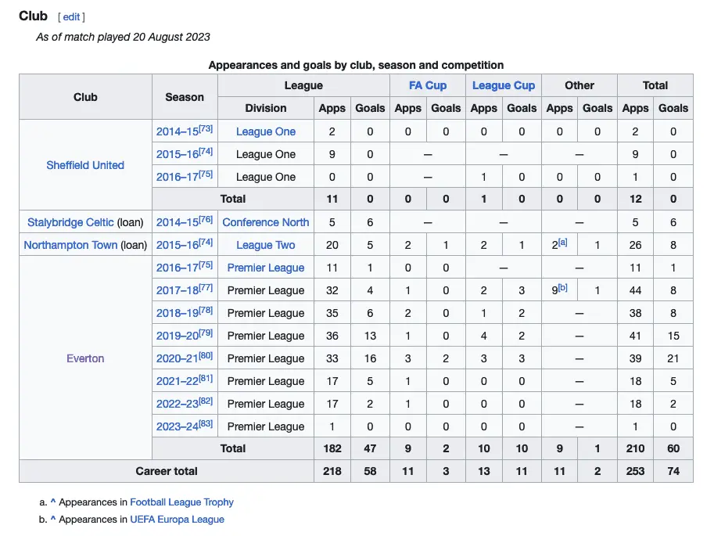Open the 2020–21 Everton season link
The image size is (714, 536).
(177, 358)
